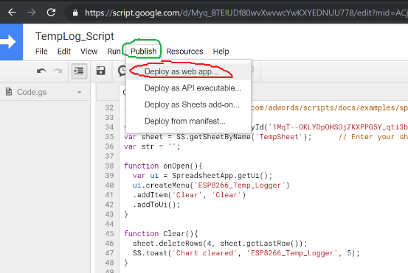Click the browser forward arrow

(32, 13)
